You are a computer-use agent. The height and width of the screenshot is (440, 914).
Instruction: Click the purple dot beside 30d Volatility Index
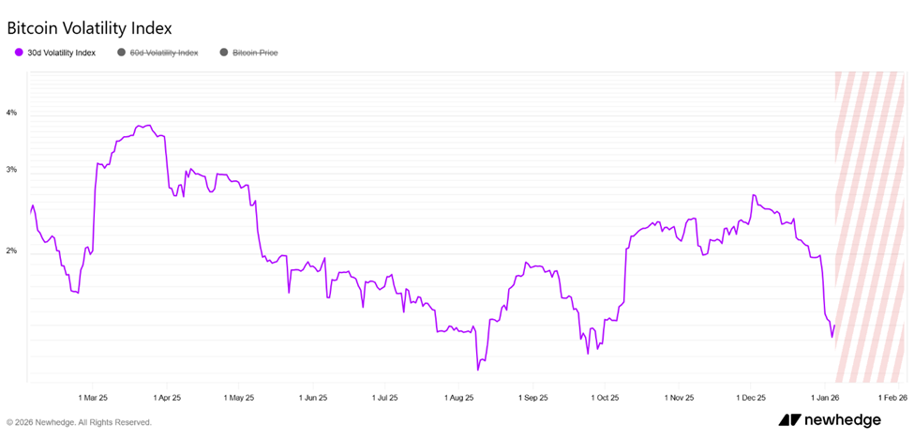pos(19,53)
